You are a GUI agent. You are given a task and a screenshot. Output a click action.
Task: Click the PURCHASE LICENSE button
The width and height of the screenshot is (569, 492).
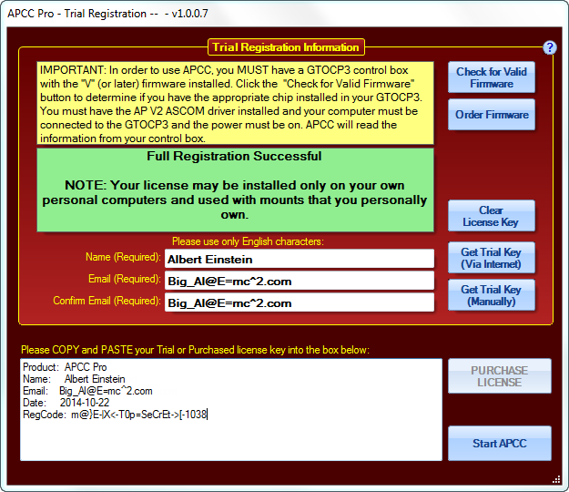(x=499, y=376)
